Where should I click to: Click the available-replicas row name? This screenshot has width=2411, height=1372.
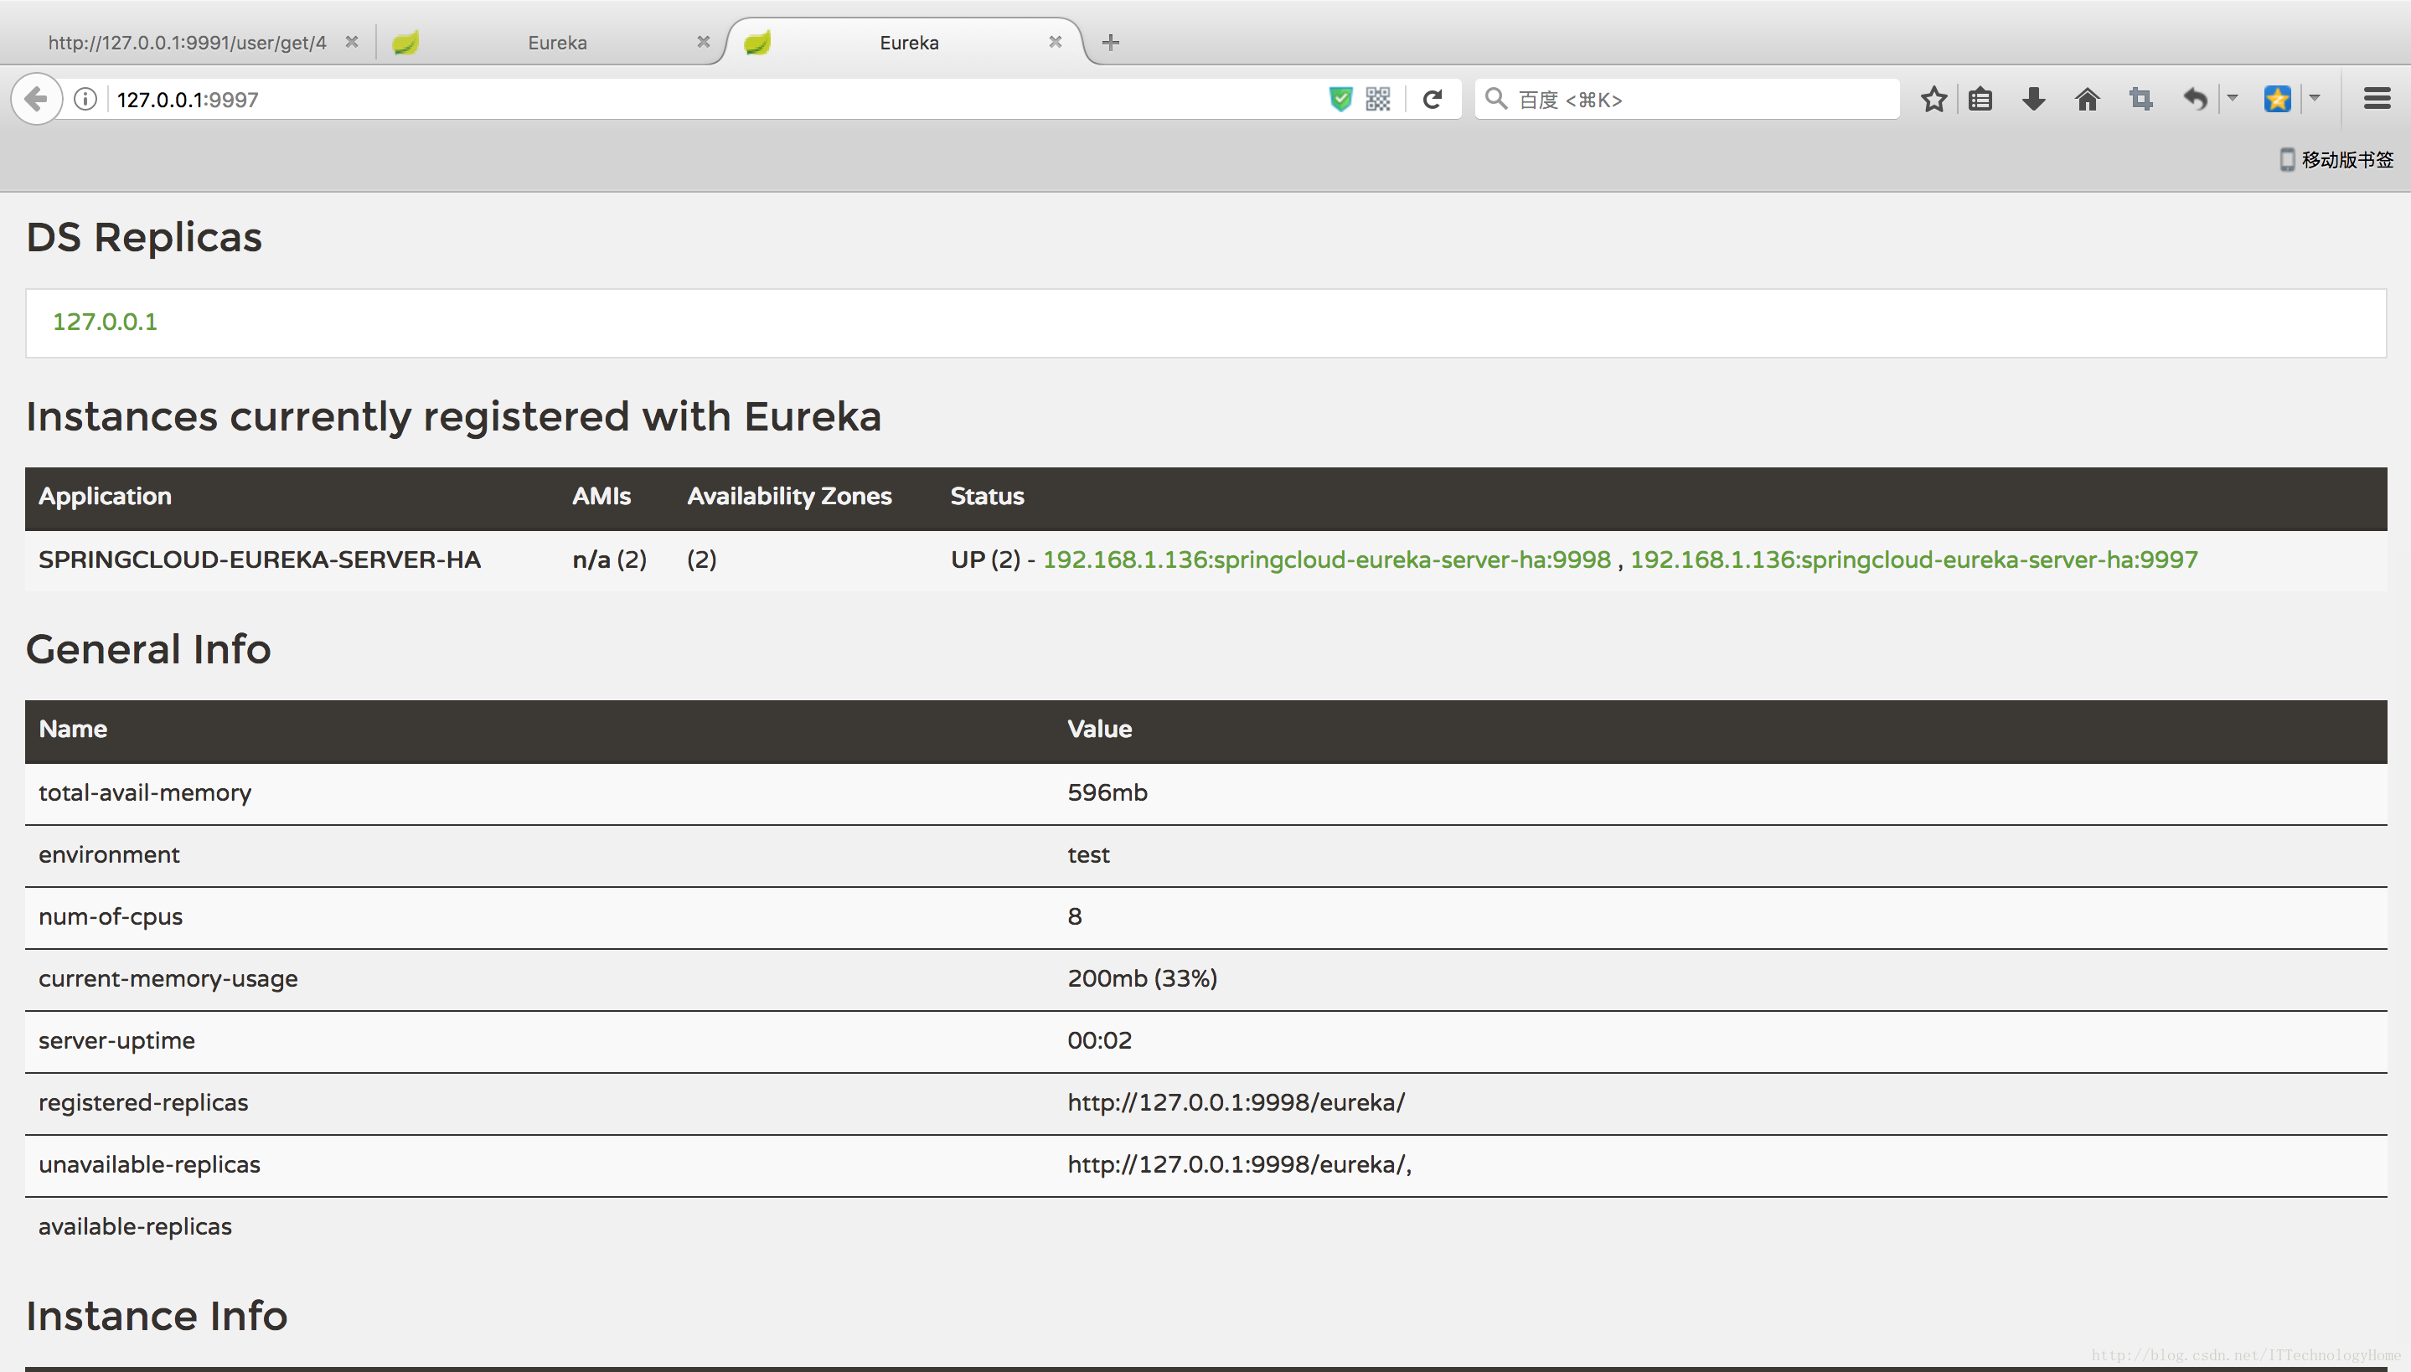[x=135, y=1227]
